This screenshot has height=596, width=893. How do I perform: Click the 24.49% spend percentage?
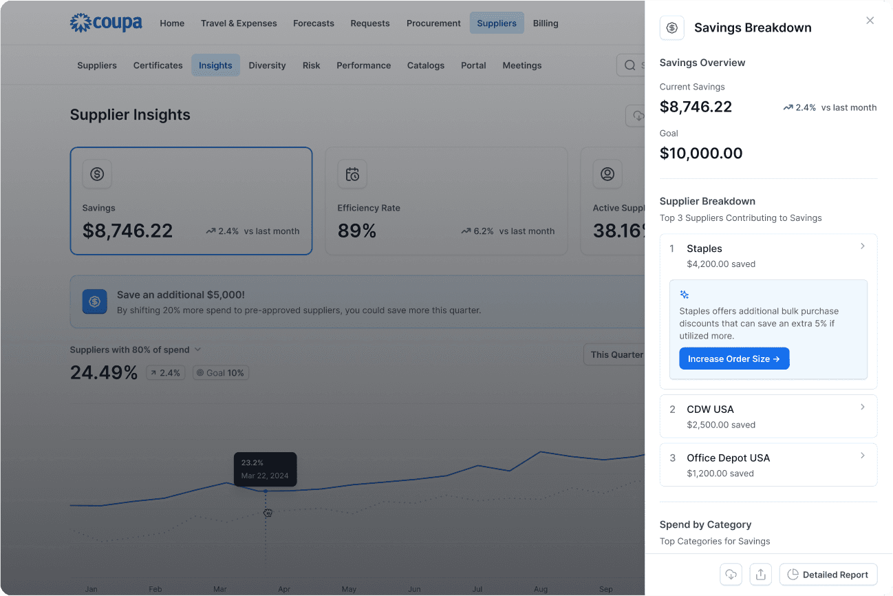point(104,372)
